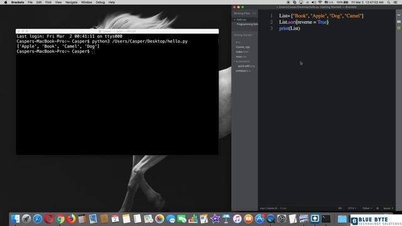Open Notification Center in the menu bar
Viewport: 402px width, 226px height.
point(396,3)
